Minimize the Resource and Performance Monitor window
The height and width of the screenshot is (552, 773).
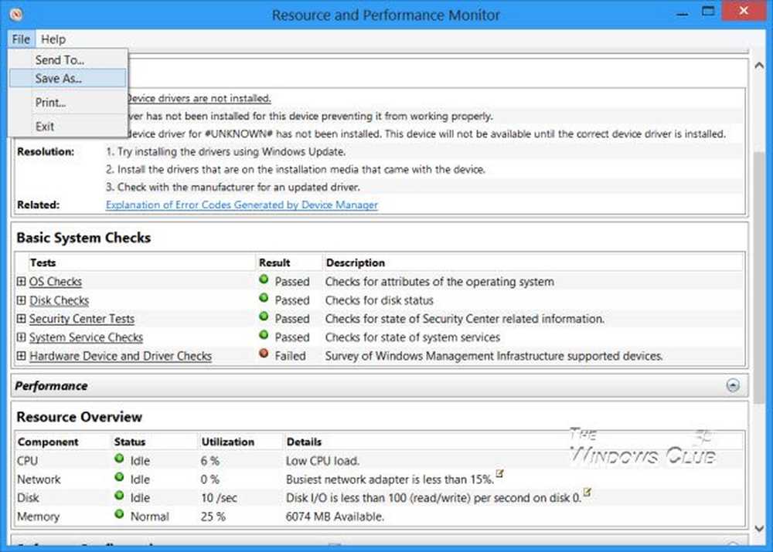(683, 14)
